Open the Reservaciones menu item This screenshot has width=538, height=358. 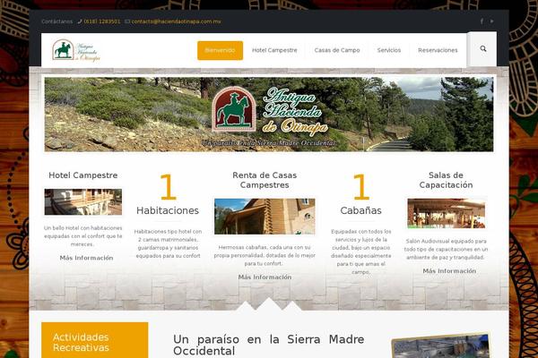tap(438, 50)
